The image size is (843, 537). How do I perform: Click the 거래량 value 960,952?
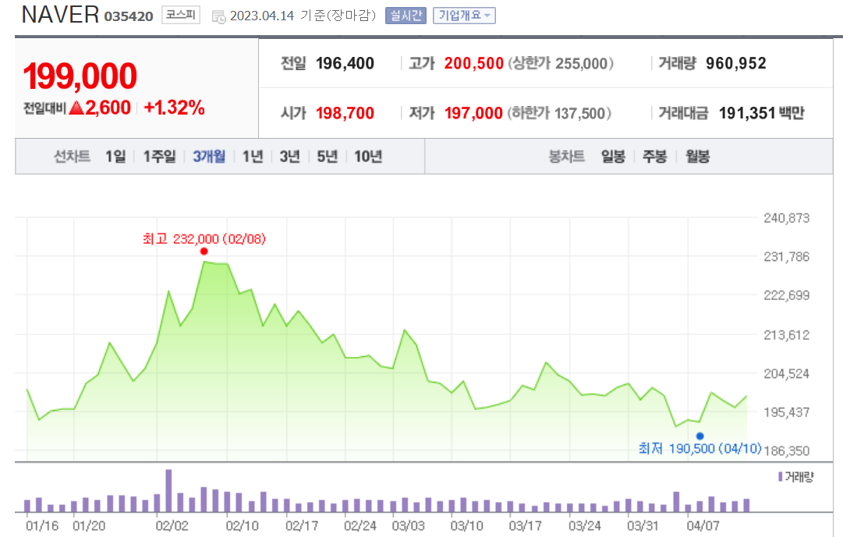[x=736, y=63]
